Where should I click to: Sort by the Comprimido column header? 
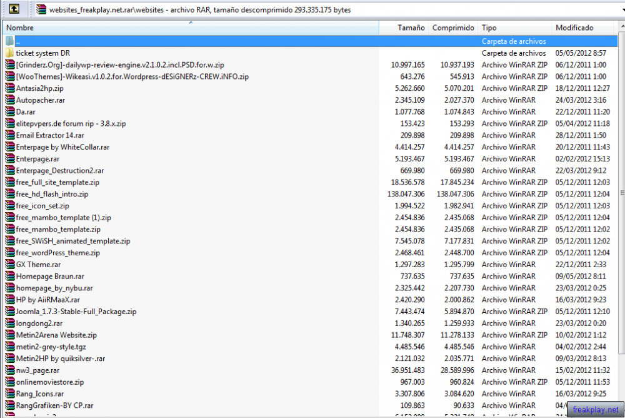(x=452, y=28)
